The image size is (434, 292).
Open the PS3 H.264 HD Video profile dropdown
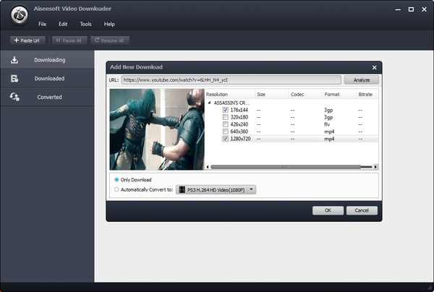216,189
